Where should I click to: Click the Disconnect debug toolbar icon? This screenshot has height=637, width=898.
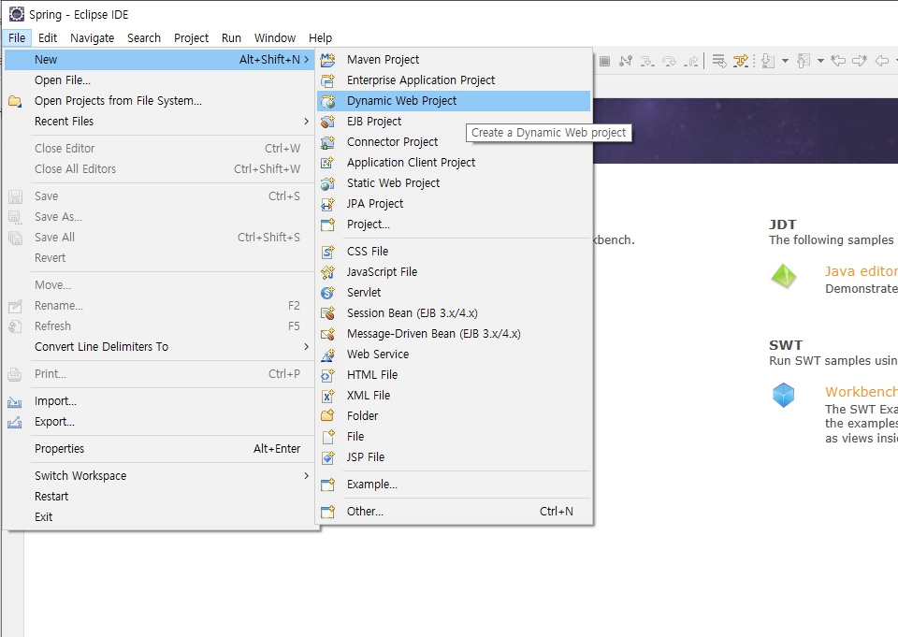click(626, 61)
